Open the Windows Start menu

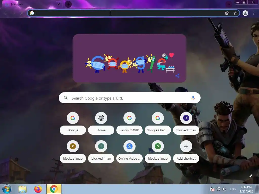[7, 189]
